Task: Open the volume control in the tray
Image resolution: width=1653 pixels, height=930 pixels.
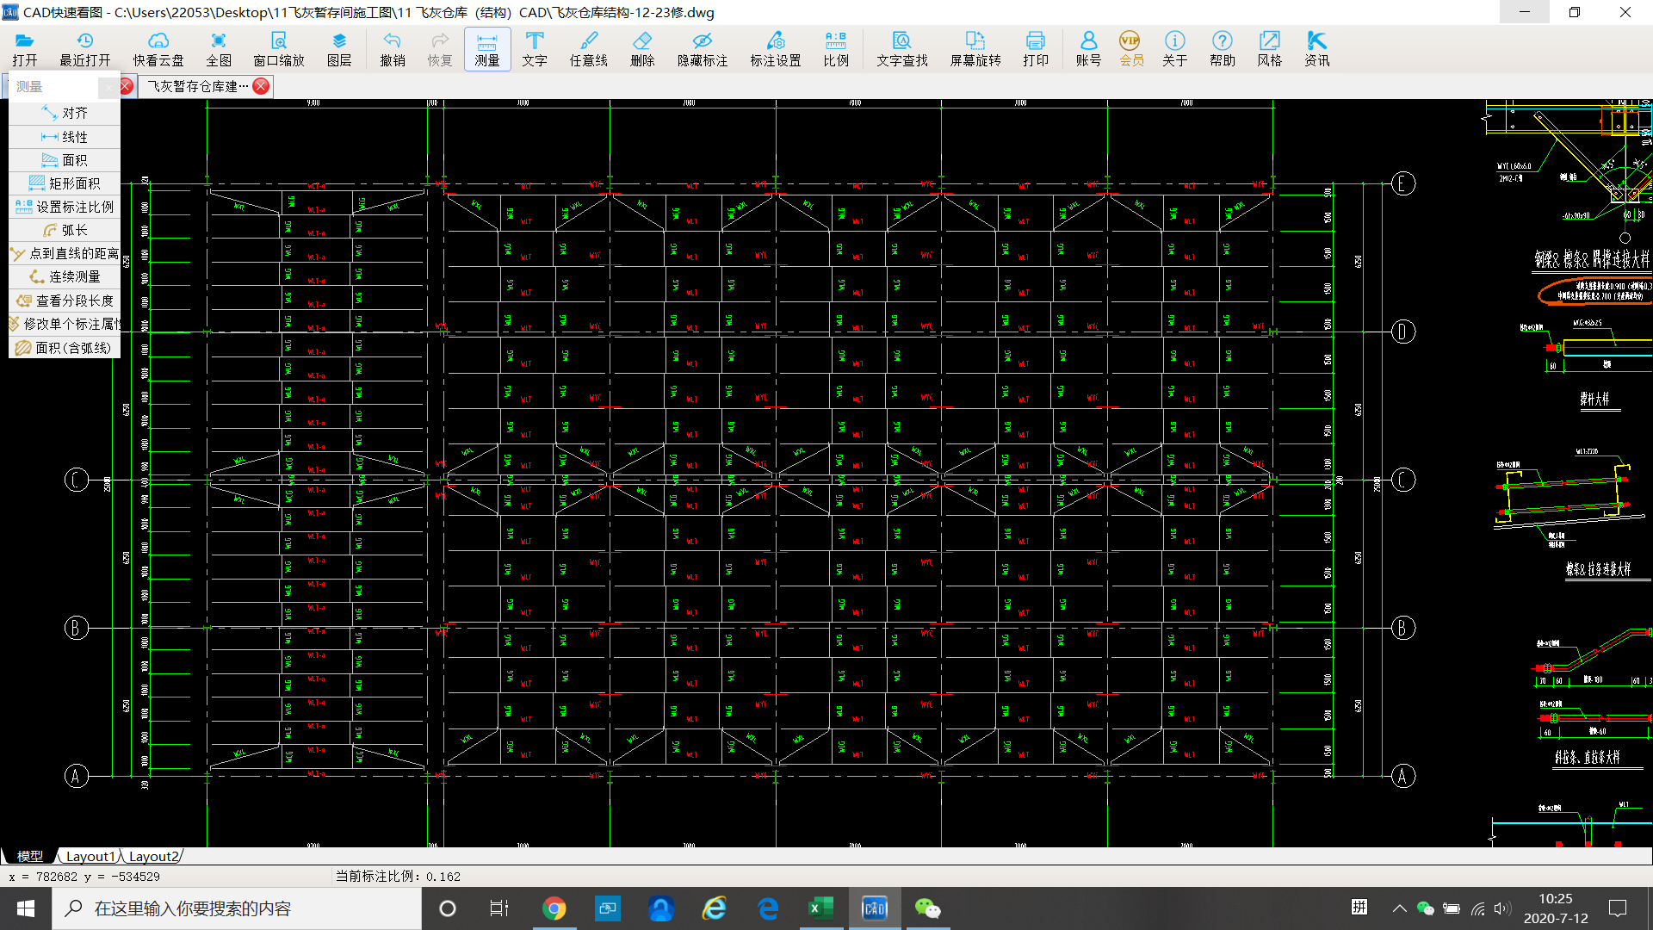Action: (x=1502, y=908)
